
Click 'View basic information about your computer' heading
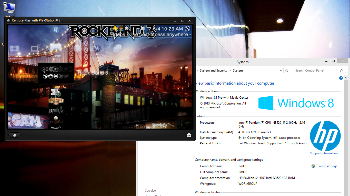(x=235, y=83)
